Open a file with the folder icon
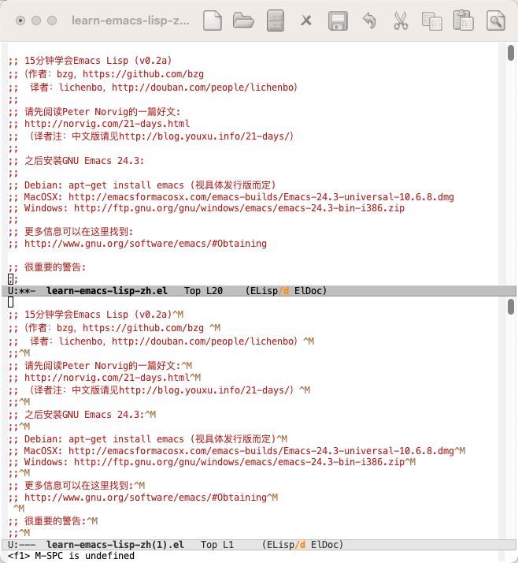Screen dimensions: 518x563 [243, 21]
